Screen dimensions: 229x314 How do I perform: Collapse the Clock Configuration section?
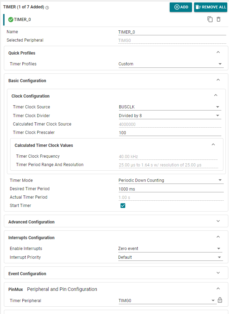click(x=216, y=95)
